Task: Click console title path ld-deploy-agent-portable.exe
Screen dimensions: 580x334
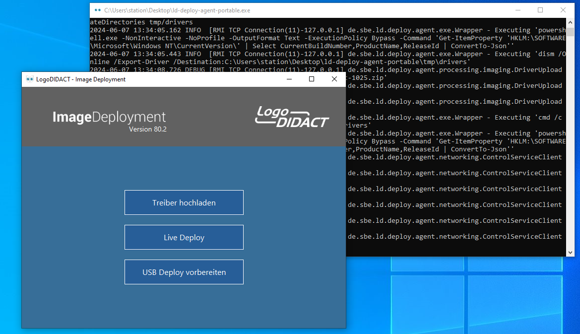Action: coord(177,10)
